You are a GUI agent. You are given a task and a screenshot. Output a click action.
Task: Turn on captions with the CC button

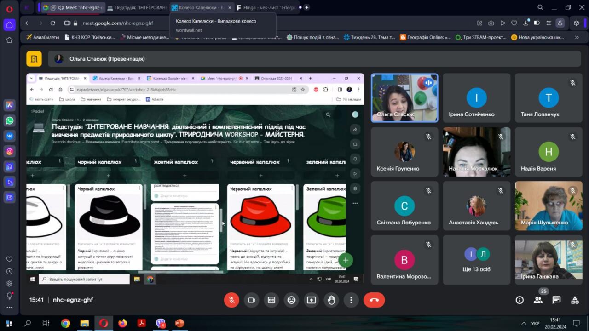[x=271, y=300]
